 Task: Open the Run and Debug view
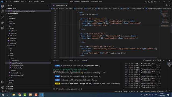[x=3, y=22]
